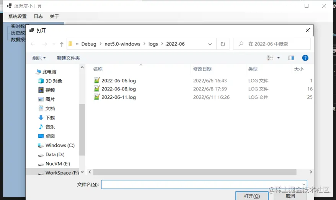Viewport: 336px width, 200px height.
Task: Select 此电脑 in the navigation tree
Action: [49, 72]
